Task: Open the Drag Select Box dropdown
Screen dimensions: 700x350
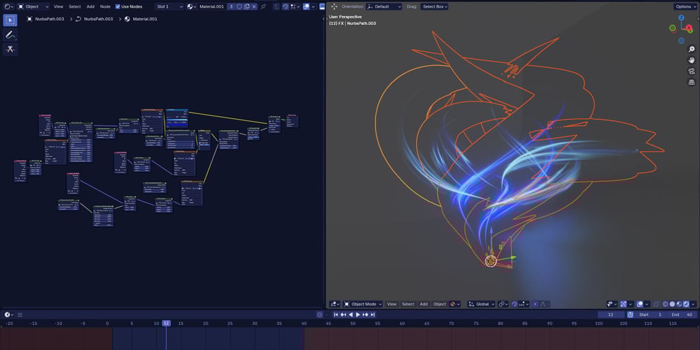Action: click(x=435, y=7)
